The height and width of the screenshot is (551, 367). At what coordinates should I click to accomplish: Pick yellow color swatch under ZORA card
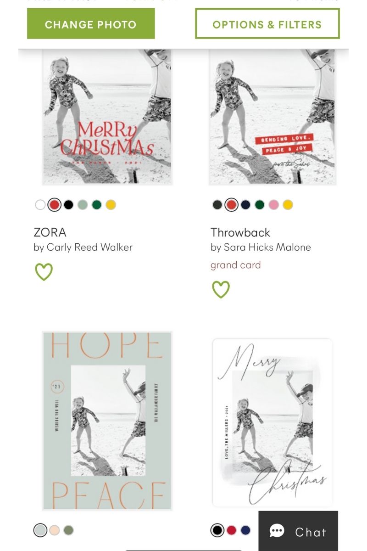pyautogui.click(x=111, y=205)
